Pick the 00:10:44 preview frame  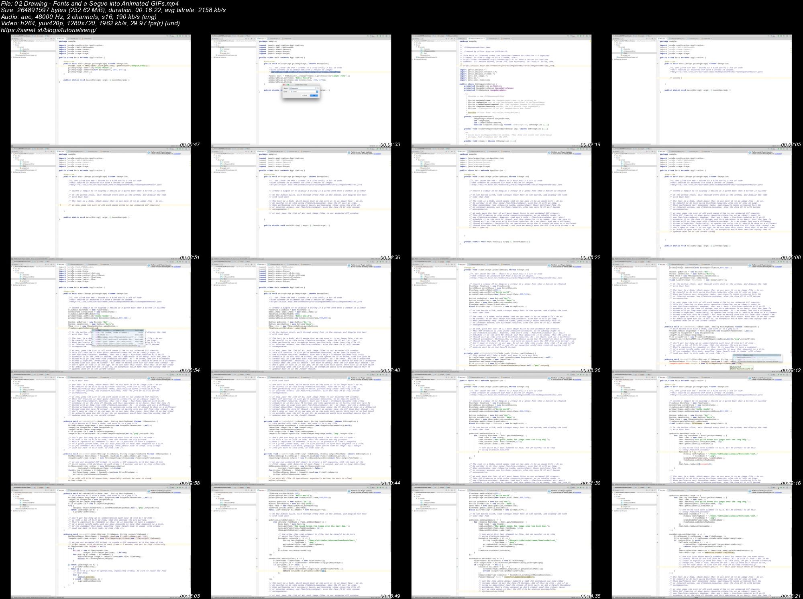[x=302, y=429]
